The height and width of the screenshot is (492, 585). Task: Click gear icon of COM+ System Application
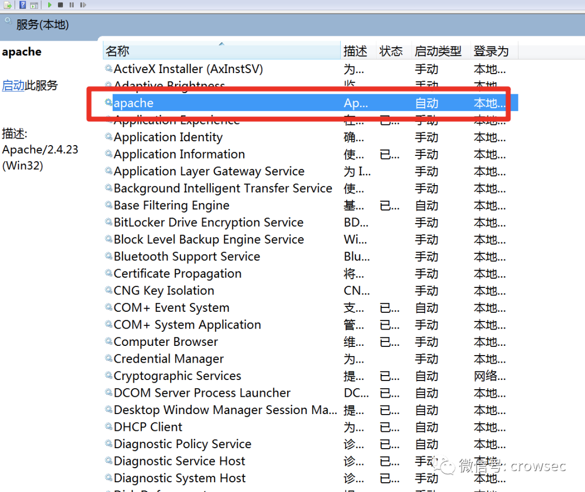pyautogui.click(x=108, y=324)
